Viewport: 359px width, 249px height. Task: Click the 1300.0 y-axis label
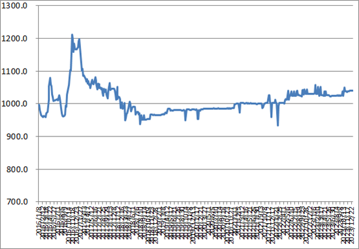tap(14, 6)
